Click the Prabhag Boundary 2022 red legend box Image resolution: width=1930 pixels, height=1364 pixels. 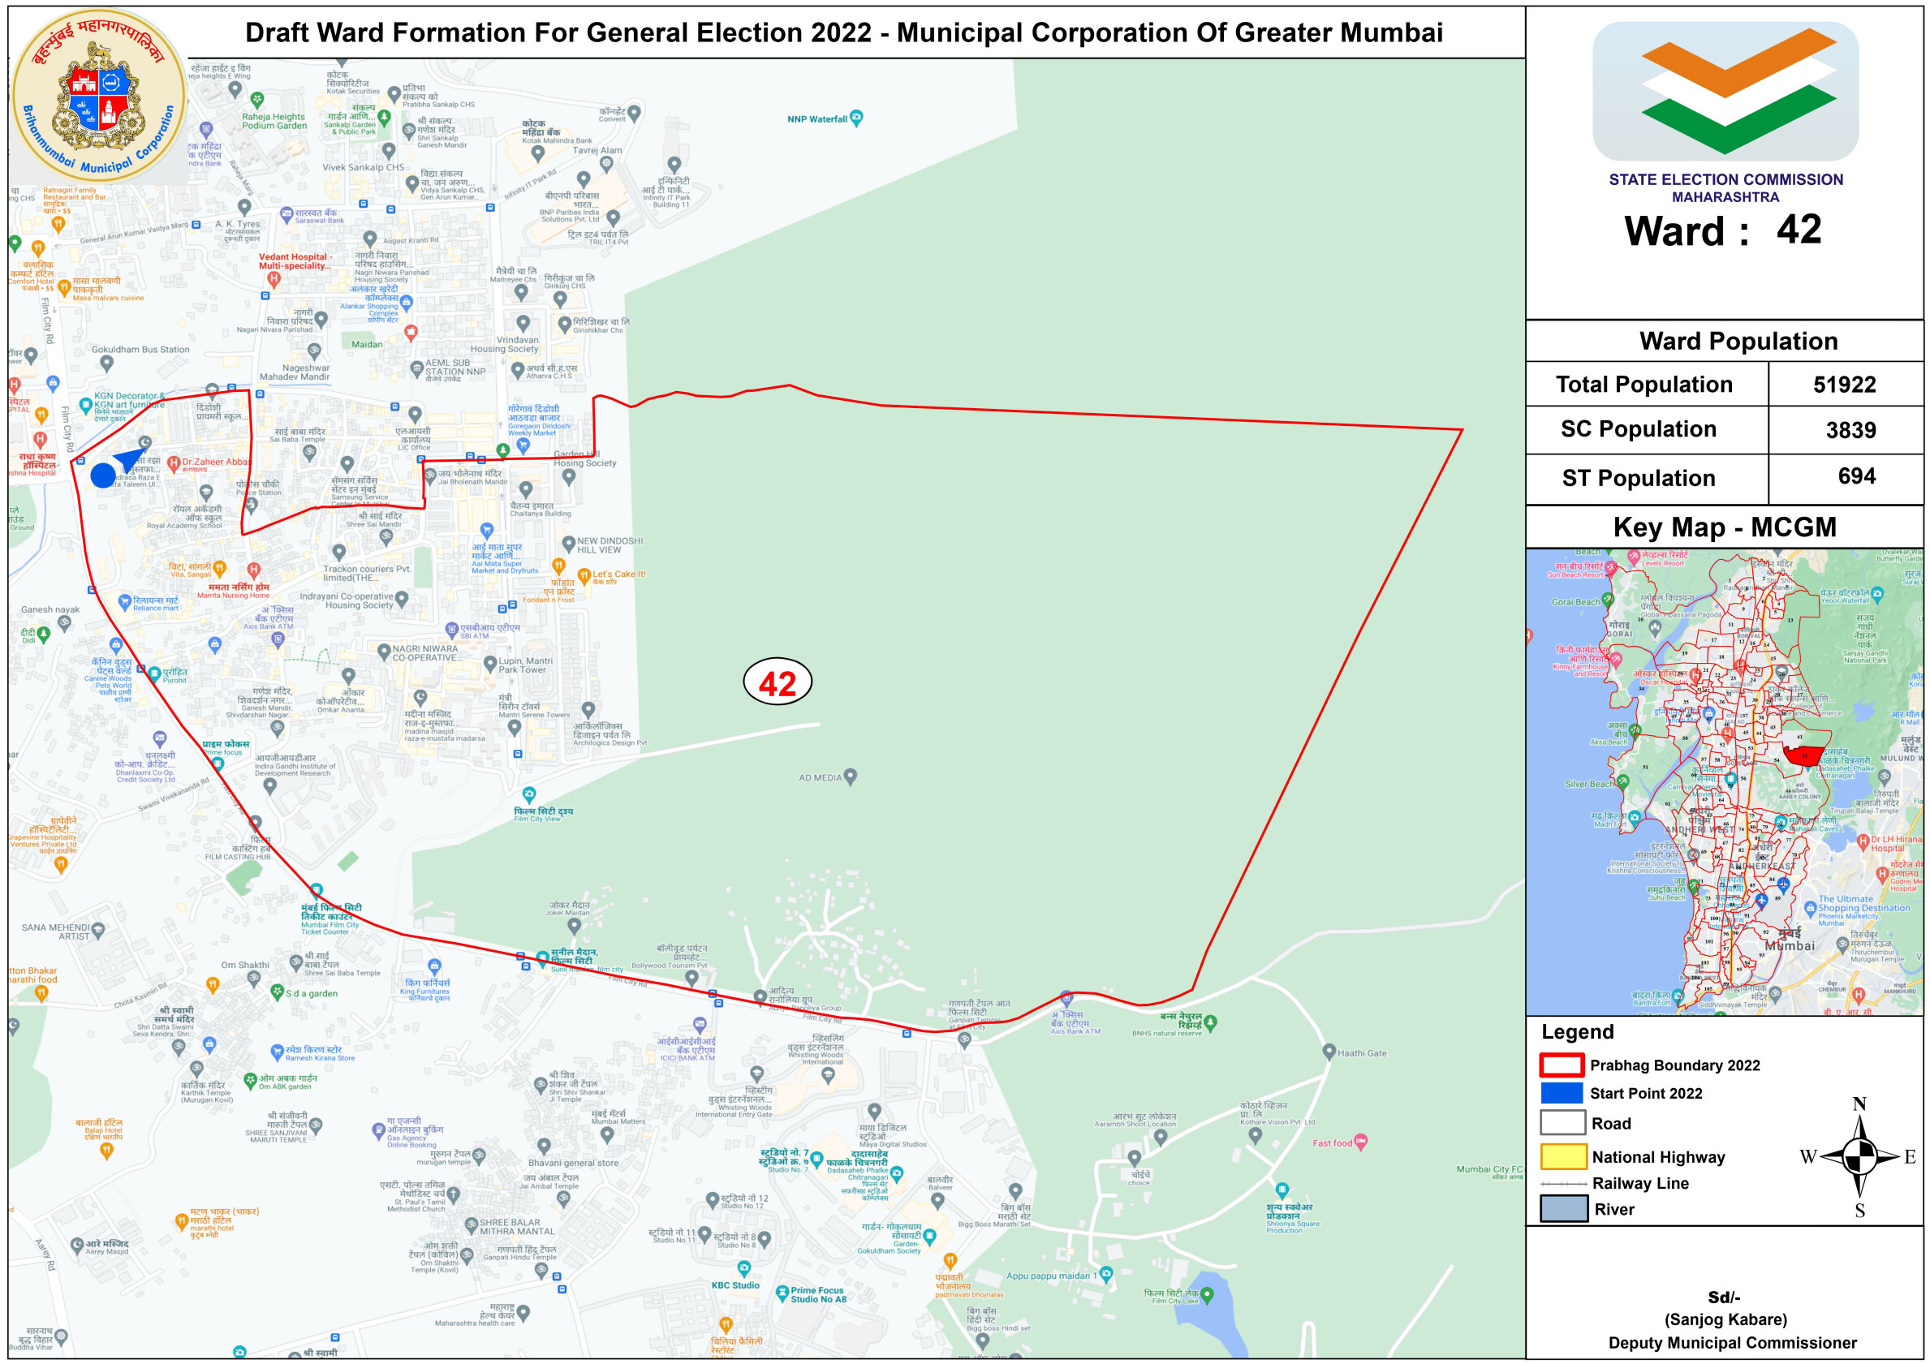(1562, 1065)
